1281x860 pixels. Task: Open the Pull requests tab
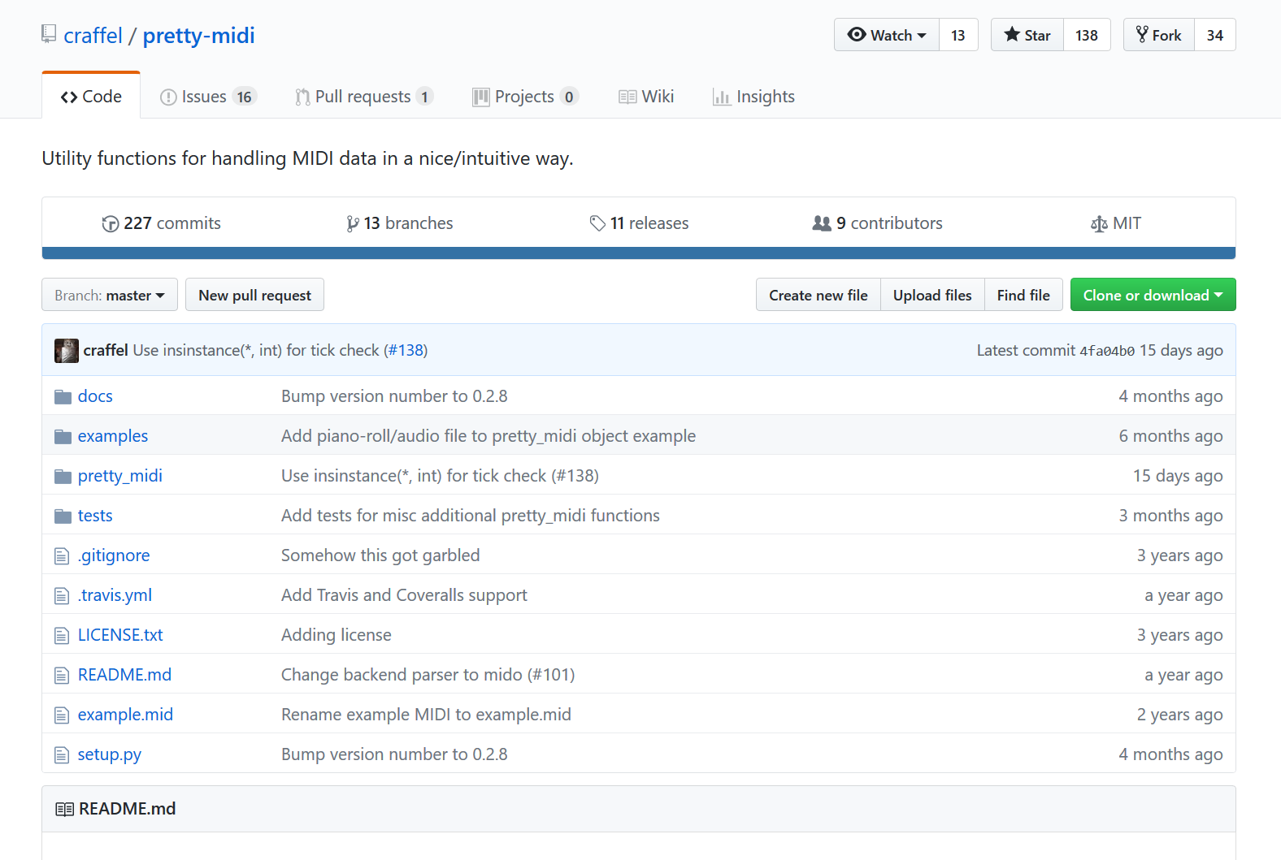(x=363, y=97)
